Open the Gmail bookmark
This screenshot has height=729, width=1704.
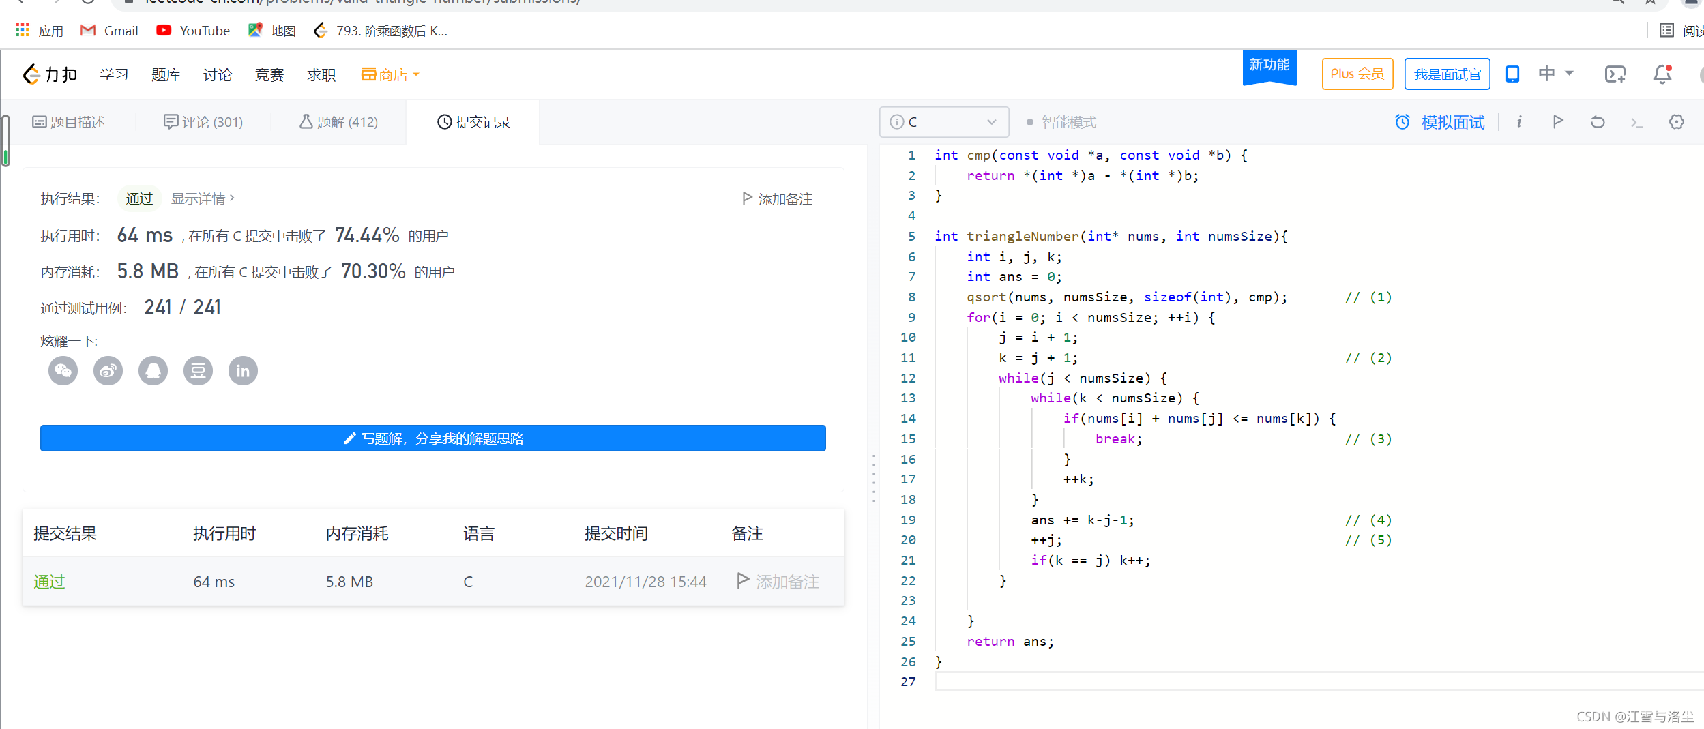pyautogui.click(x=109, y=31)
